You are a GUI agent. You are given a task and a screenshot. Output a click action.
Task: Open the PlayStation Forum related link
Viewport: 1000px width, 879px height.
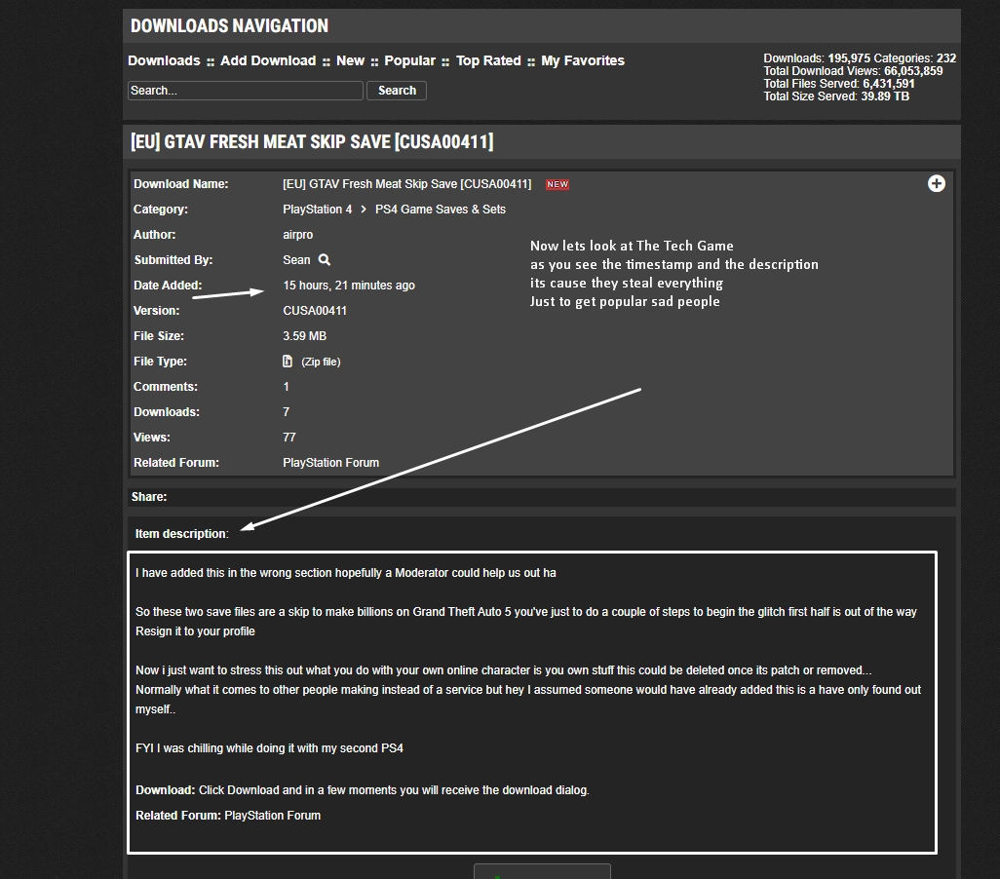330,462
